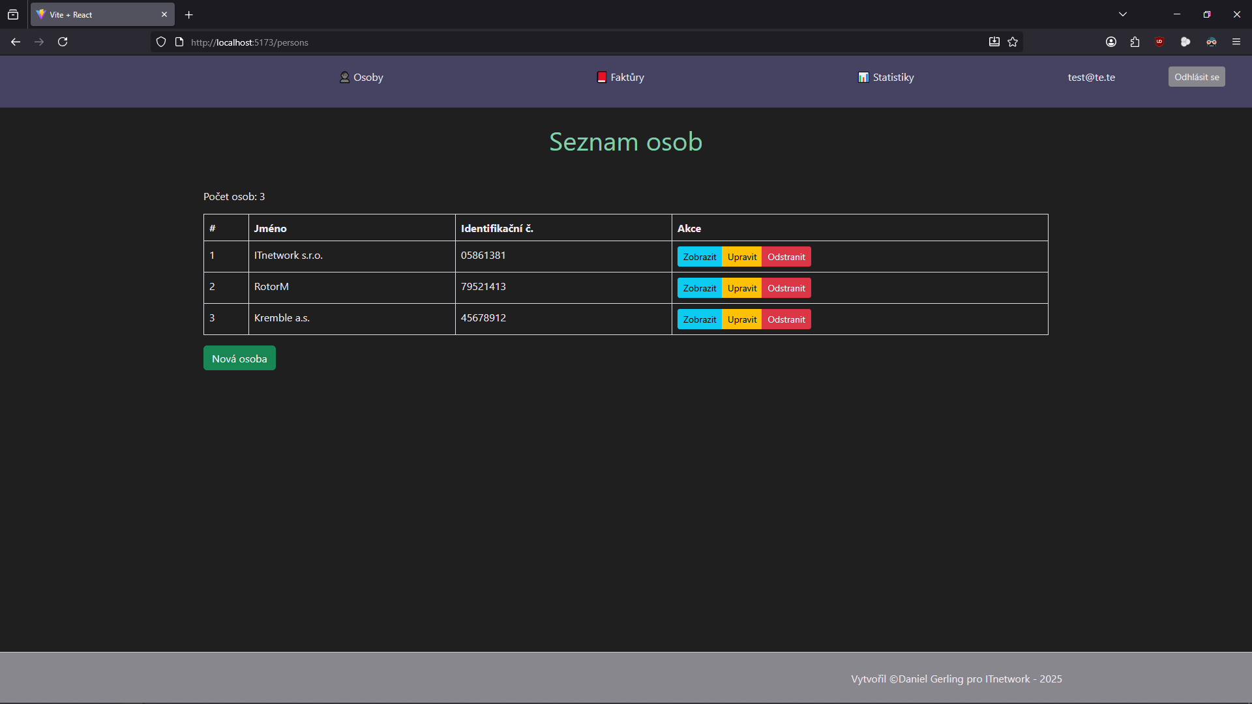Click Zobrazit for ITnetwork s.r.o.

point(699,256)
